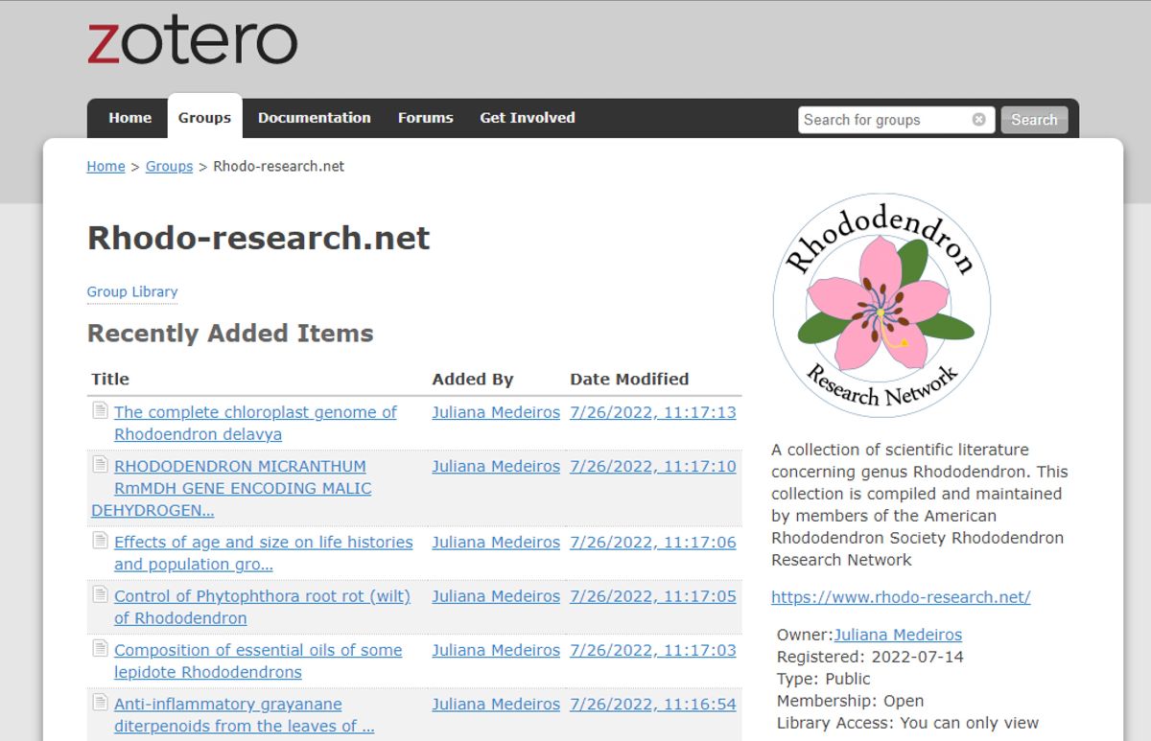Click Juliana Medeiros in grayanane diterpenoids row
1151x741 pixels.
point(496,704)
